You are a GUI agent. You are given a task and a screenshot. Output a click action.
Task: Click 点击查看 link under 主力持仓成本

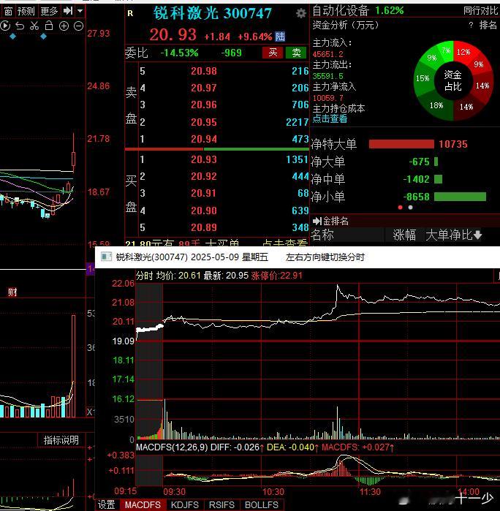[330, 118]
